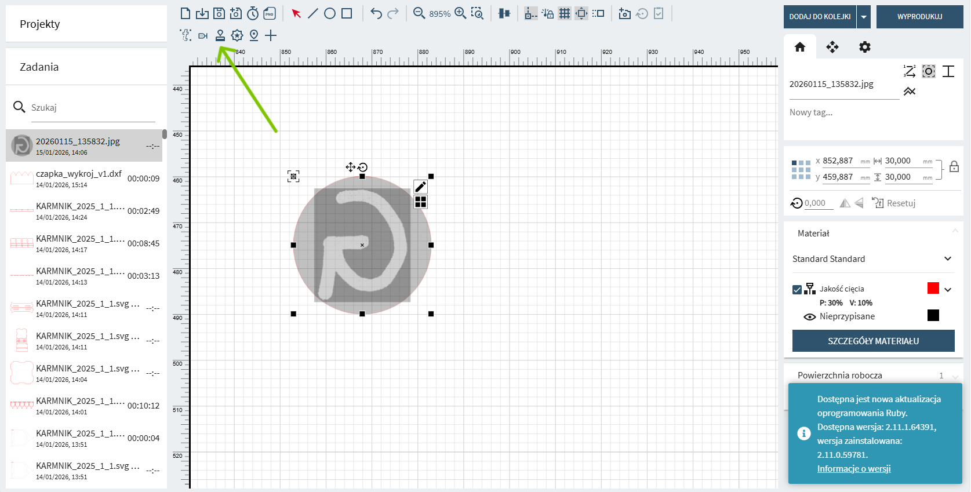
Task: Click the undo arrow icon
Action: click(x=376, y=13)
